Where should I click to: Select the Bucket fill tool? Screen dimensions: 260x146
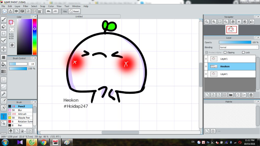[x=4, y=64]
